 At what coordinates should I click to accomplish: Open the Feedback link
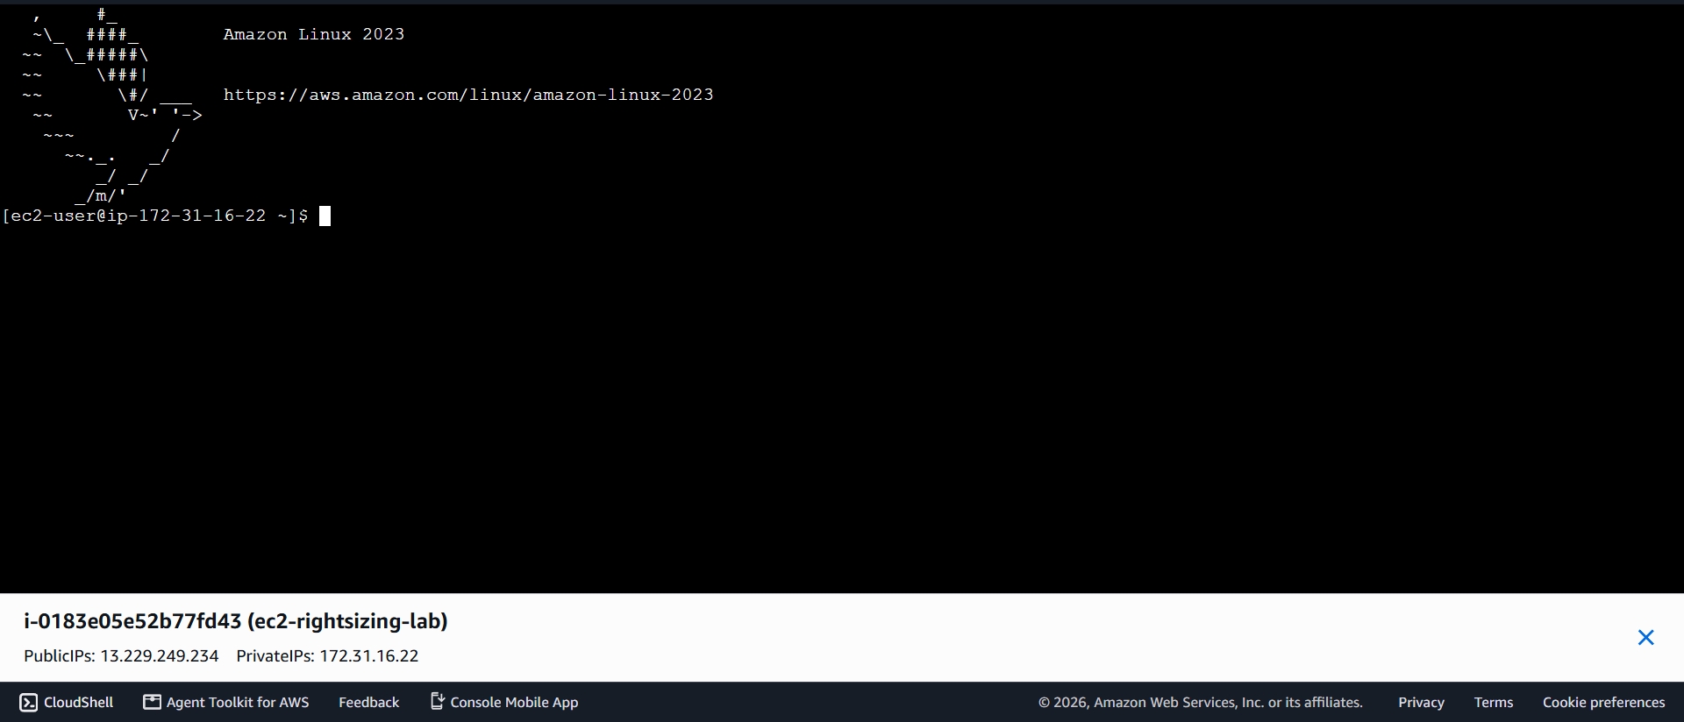pos(368,702)
